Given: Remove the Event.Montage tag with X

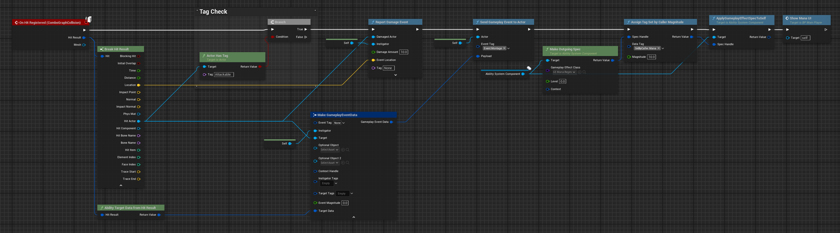Looking at the screenshot, I should pos(504,48).
